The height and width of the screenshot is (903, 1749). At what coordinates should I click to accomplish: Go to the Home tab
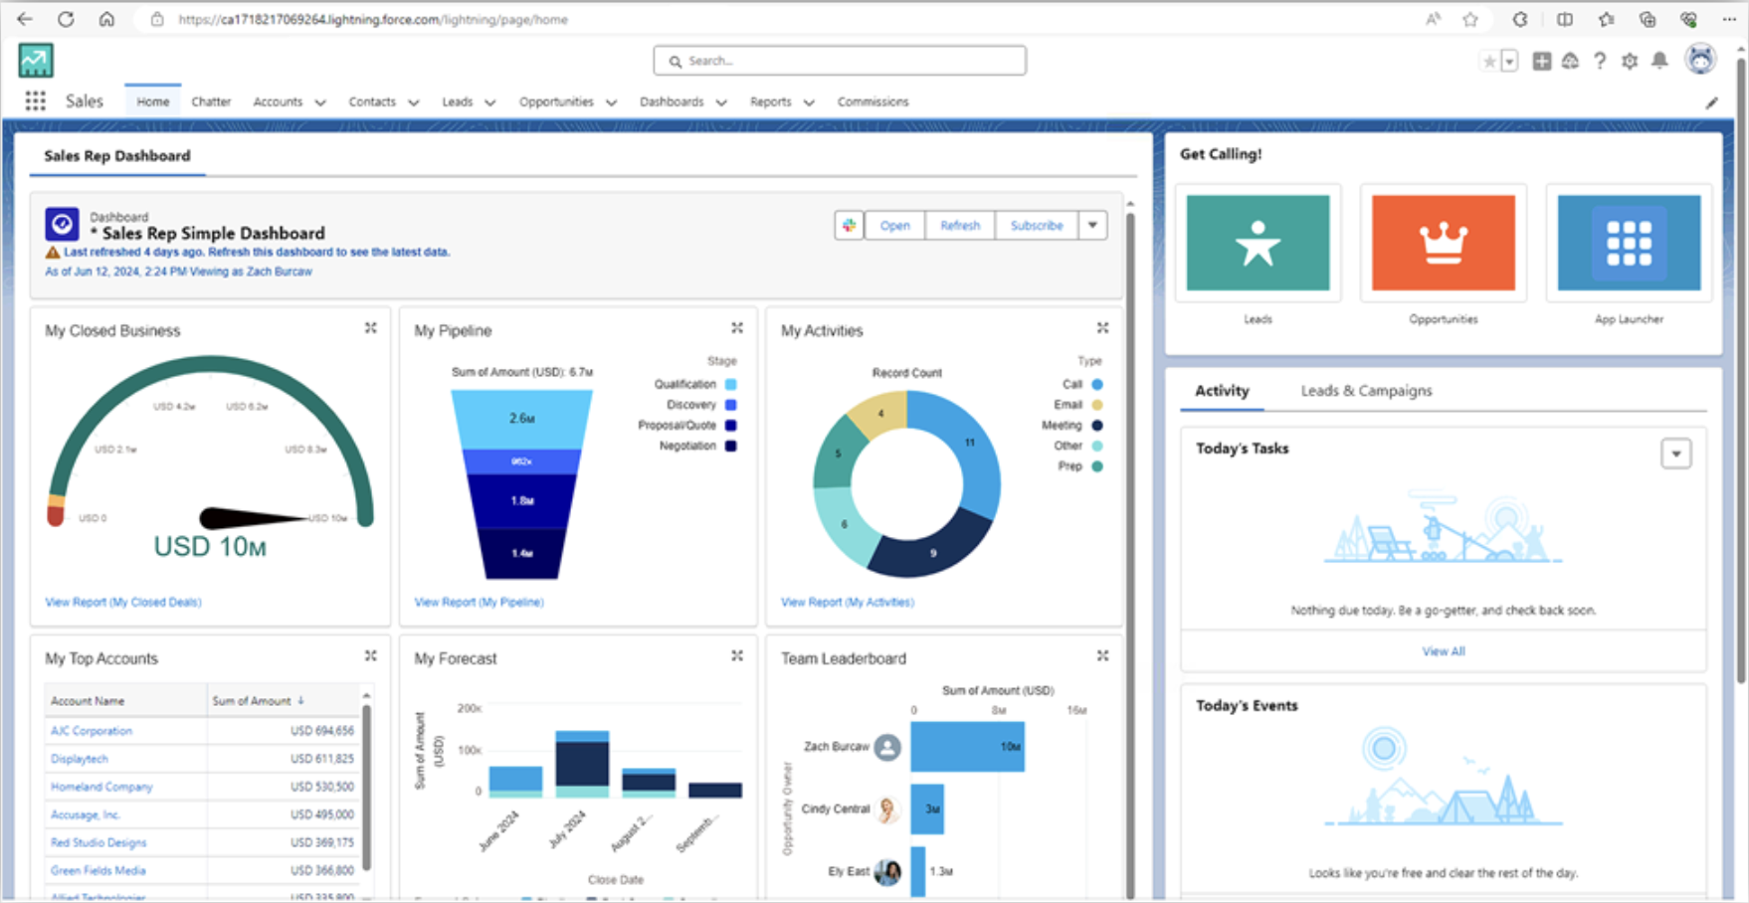point(153,101)
